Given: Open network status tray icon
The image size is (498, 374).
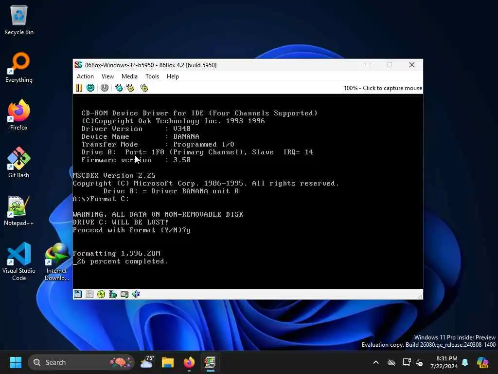Looking at the screenshot, I should [407, 362].
